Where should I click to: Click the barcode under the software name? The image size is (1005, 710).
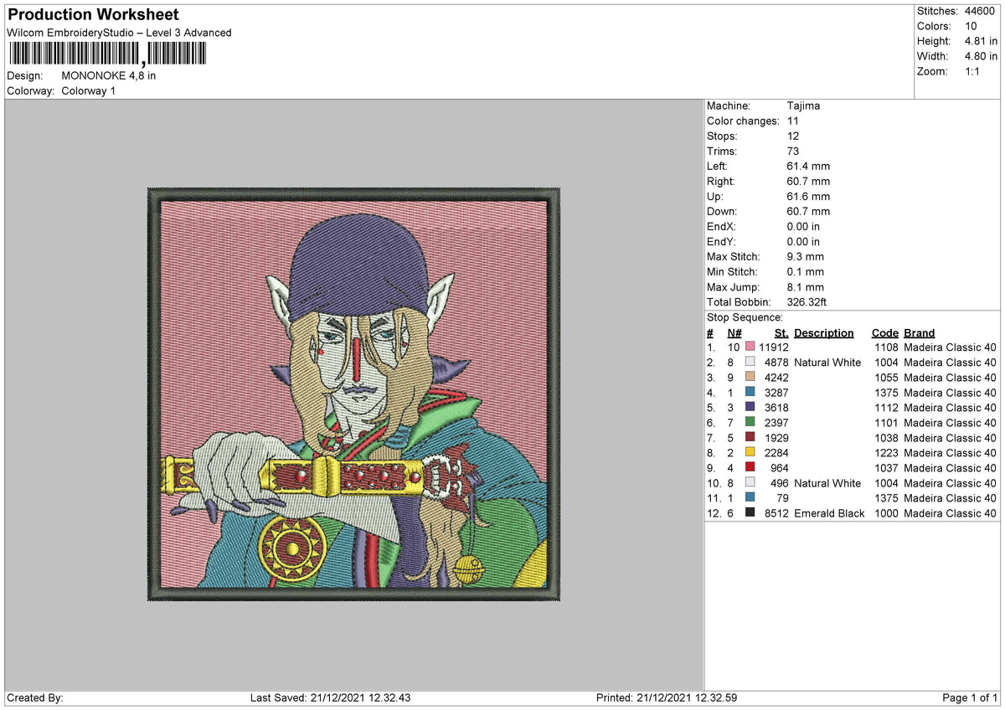(x=106, y=54)
